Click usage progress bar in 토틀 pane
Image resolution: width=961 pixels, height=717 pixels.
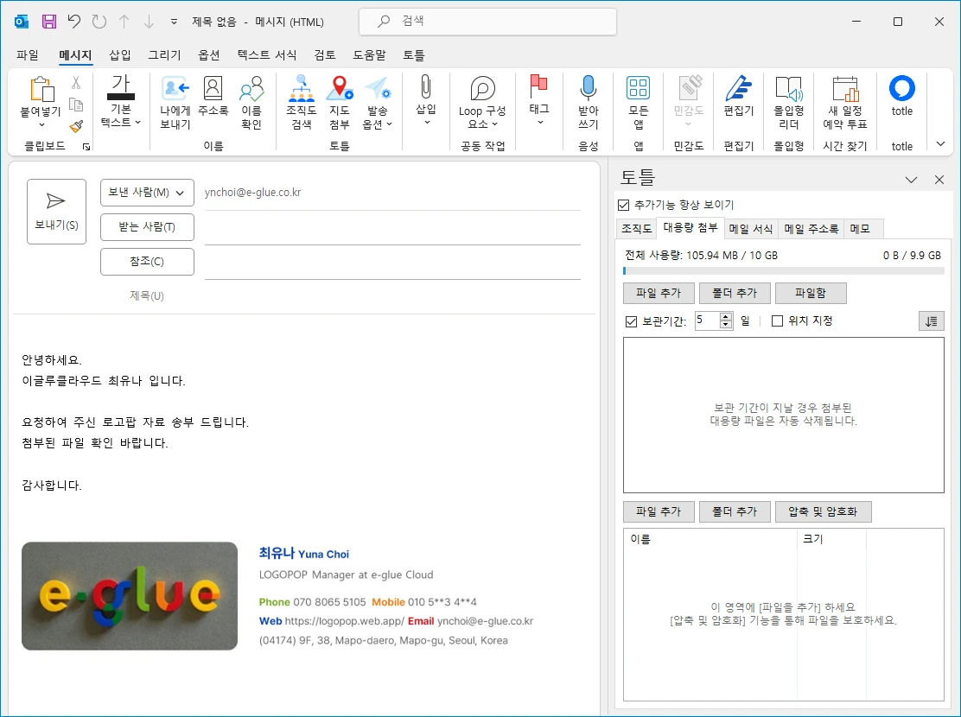click(783, 270)
